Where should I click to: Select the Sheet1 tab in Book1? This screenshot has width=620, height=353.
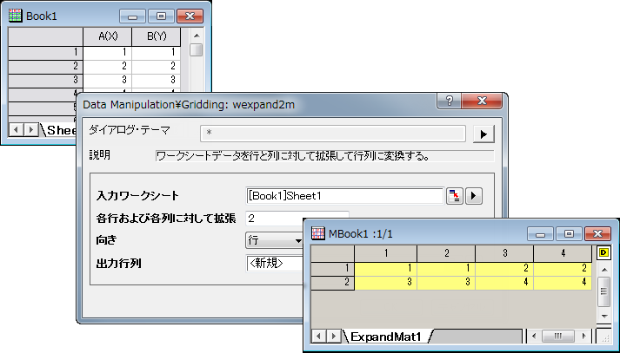pyautogui.click(x=61, y=130)
